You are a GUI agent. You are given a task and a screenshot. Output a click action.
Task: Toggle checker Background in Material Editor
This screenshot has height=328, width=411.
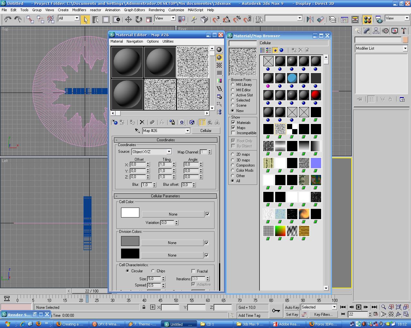click(219, 65)
